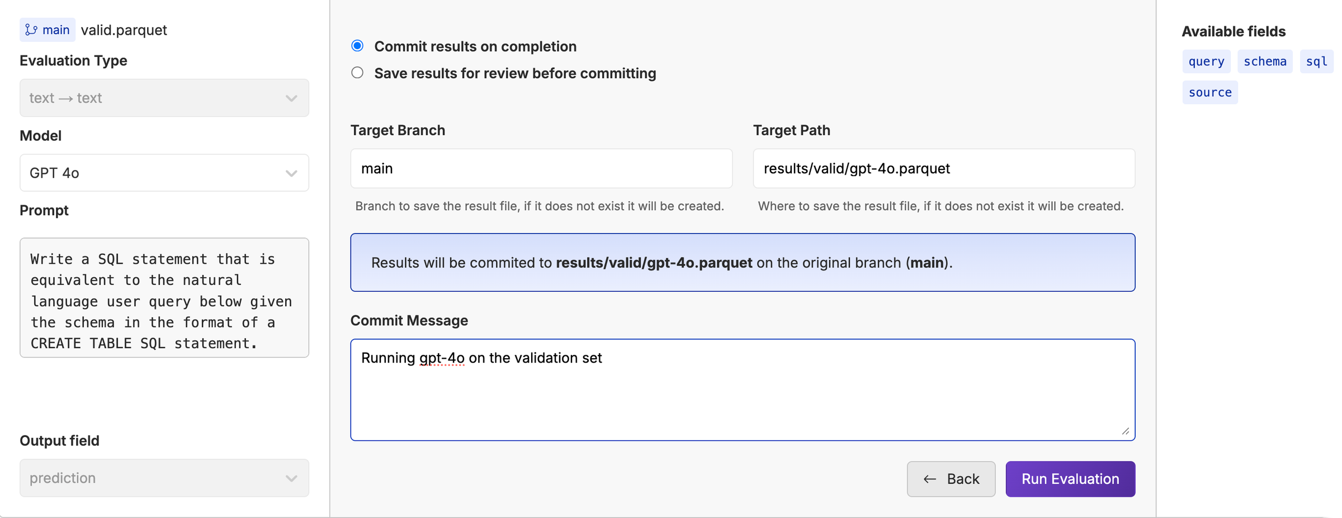Expand the Output field selector
This screenshot has height=518, width=1342.
coord(164,478)
